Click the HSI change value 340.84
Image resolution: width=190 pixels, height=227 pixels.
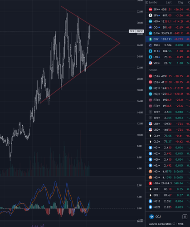point(178,183)
